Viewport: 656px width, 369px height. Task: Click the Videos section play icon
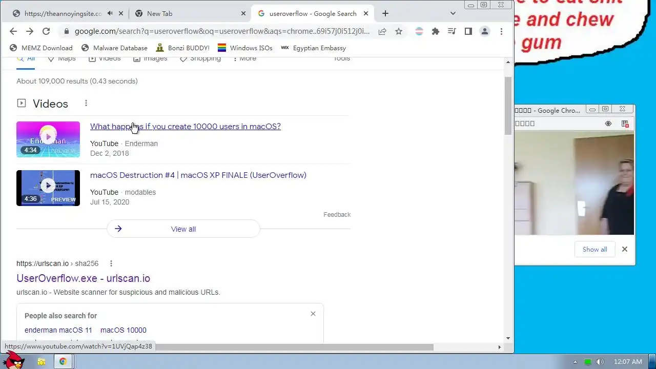tap(21, 104)
